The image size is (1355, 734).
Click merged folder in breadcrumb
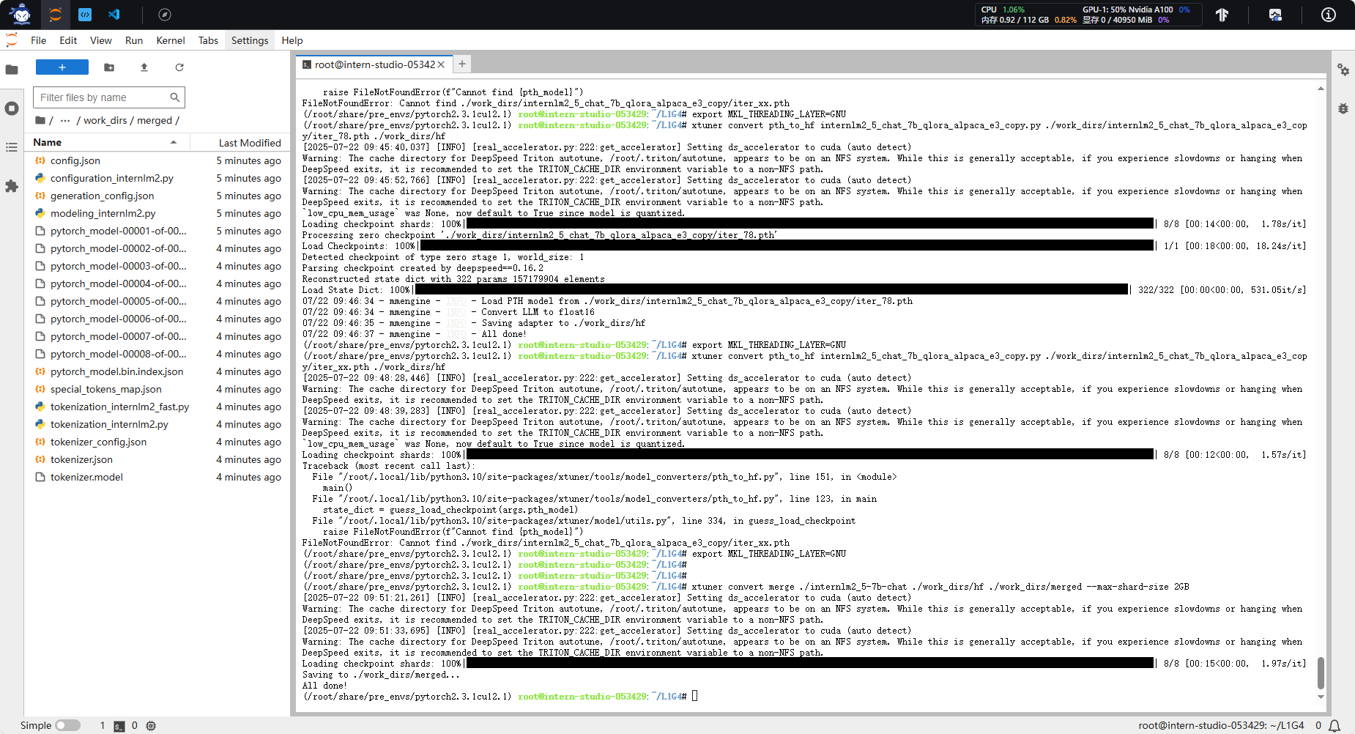coord(155,120)
